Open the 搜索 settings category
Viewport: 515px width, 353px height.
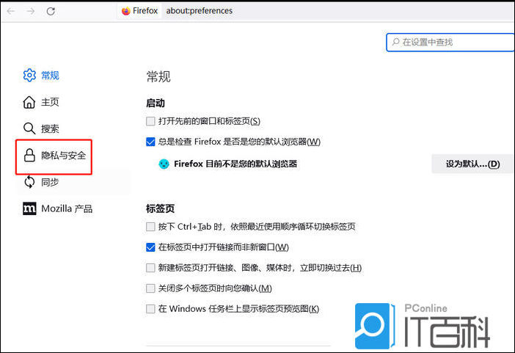[x=50, y=128]
